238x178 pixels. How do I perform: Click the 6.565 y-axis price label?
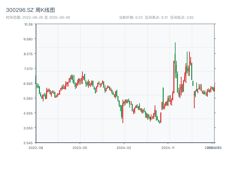29,83
